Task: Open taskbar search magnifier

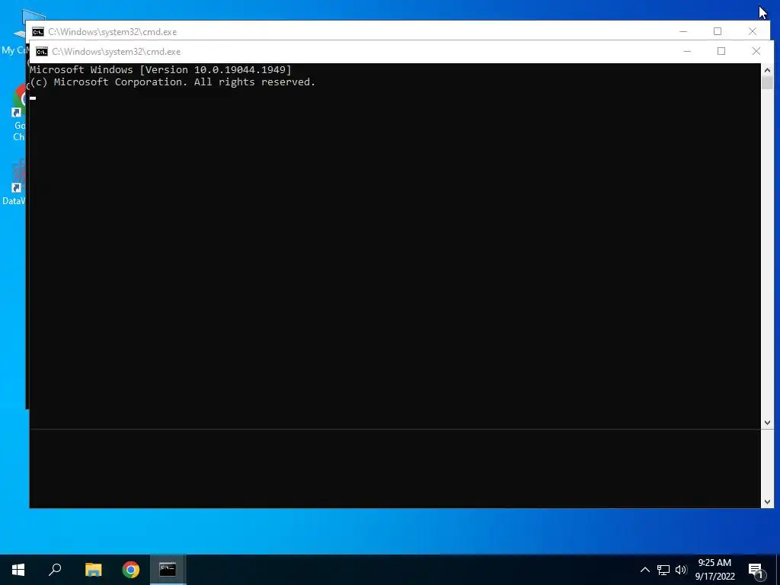Action: pos(55,570)
